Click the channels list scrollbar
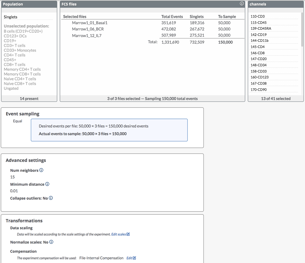The image size is (305, 263). [x=302, y=30]
